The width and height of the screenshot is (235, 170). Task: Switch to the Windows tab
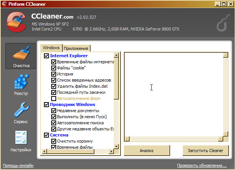tap(51, 48)
